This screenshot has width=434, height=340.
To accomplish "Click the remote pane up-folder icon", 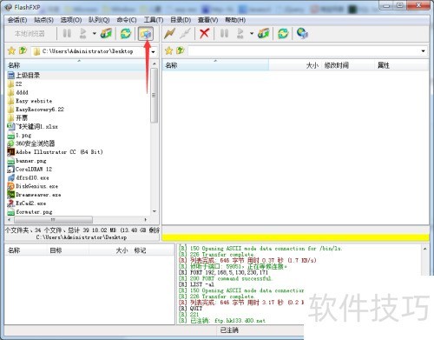I will coord(181,50).
